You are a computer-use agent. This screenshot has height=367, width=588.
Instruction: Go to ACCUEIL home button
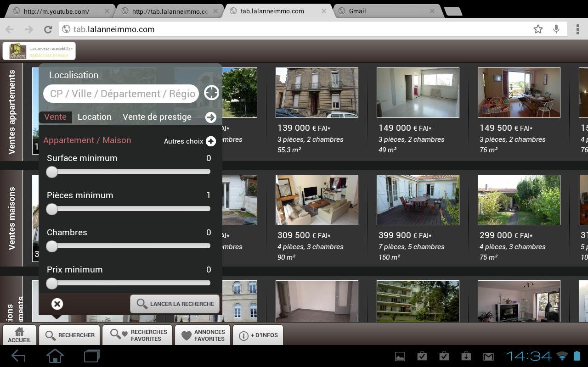[19, 335]
